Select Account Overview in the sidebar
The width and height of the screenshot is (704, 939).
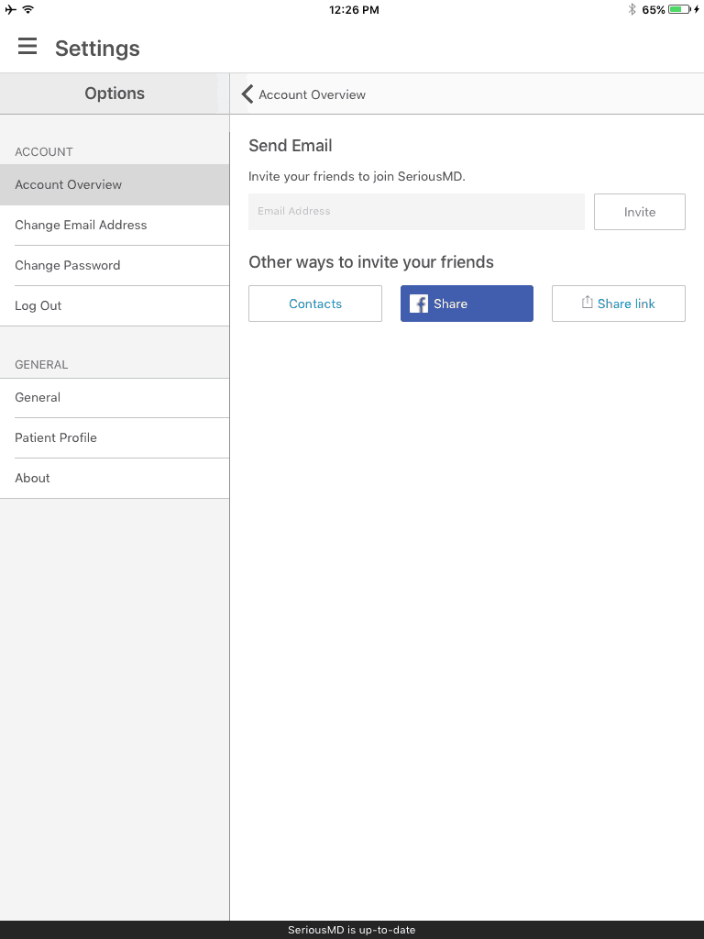115,184
